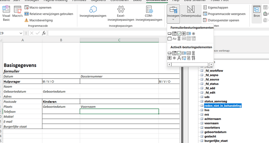Viewport: 269px width, 143px height.
Task: Insert a form control Button
Action: [169, 34]
